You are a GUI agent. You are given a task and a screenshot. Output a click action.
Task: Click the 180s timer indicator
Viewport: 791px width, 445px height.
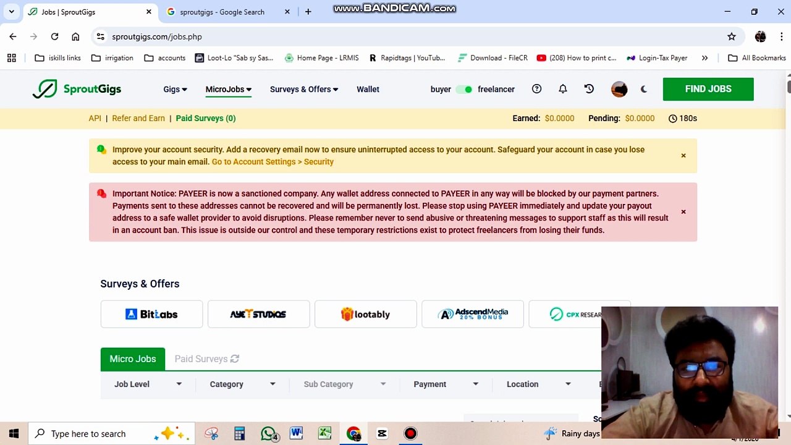683,118
